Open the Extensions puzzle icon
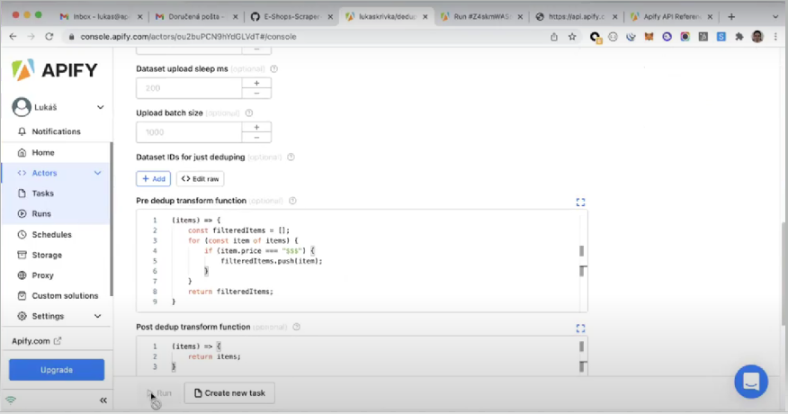Viewport: 788px width, 414px height. 739,37
